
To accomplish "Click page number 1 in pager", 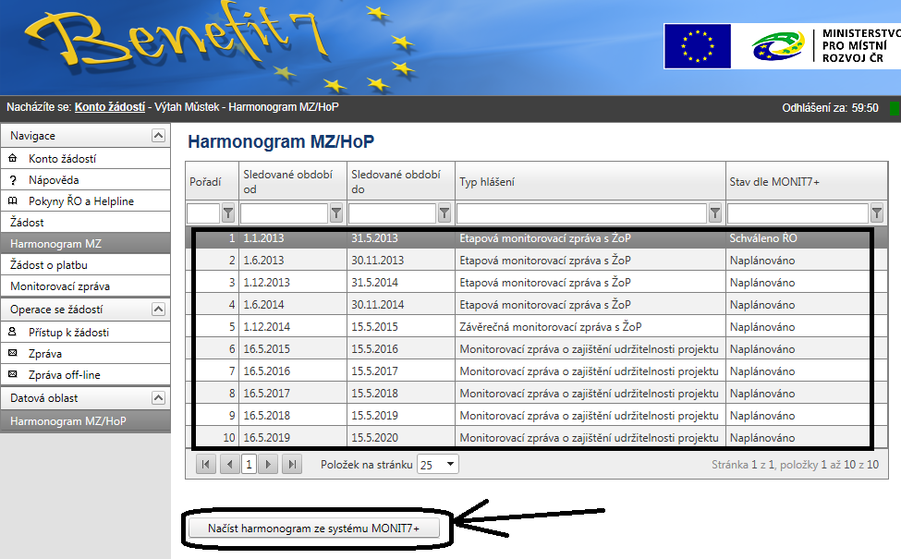I will 249,464.
